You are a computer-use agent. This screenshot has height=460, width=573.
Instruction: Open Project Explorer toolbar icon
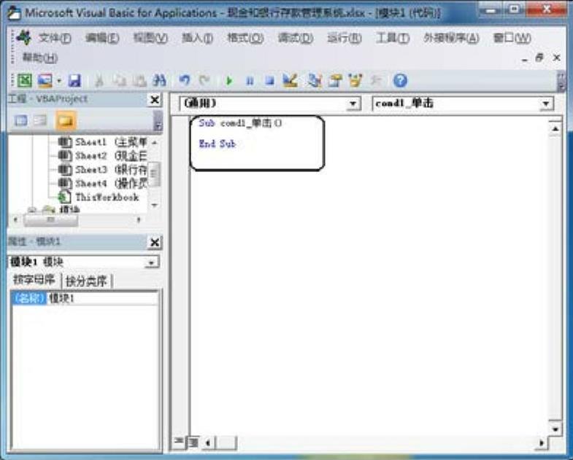314,80
